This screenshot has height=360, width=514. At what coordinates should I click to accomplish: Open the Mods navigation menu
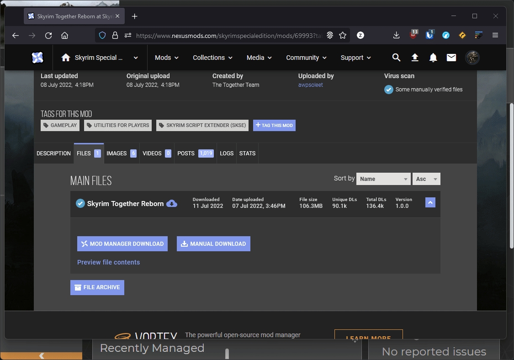tap(166, 58)
